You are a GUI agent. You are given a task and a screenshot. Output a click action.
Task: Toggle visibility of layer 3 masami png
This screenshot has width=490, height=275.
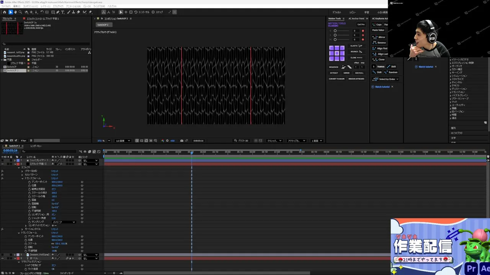2,255
